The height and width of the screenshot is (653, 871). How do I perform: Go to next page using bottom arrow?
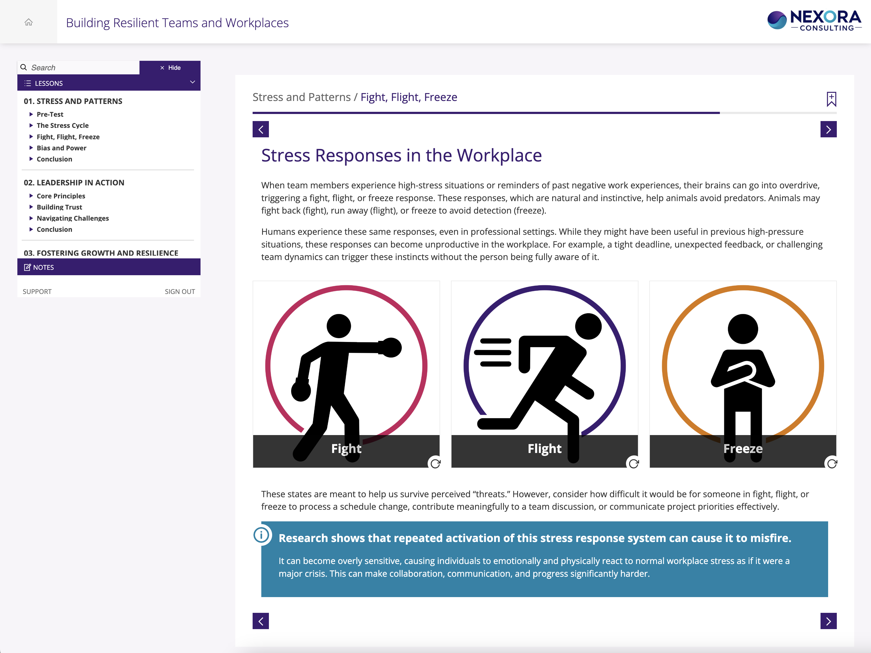pyautogui.click(x=828, y=621)
